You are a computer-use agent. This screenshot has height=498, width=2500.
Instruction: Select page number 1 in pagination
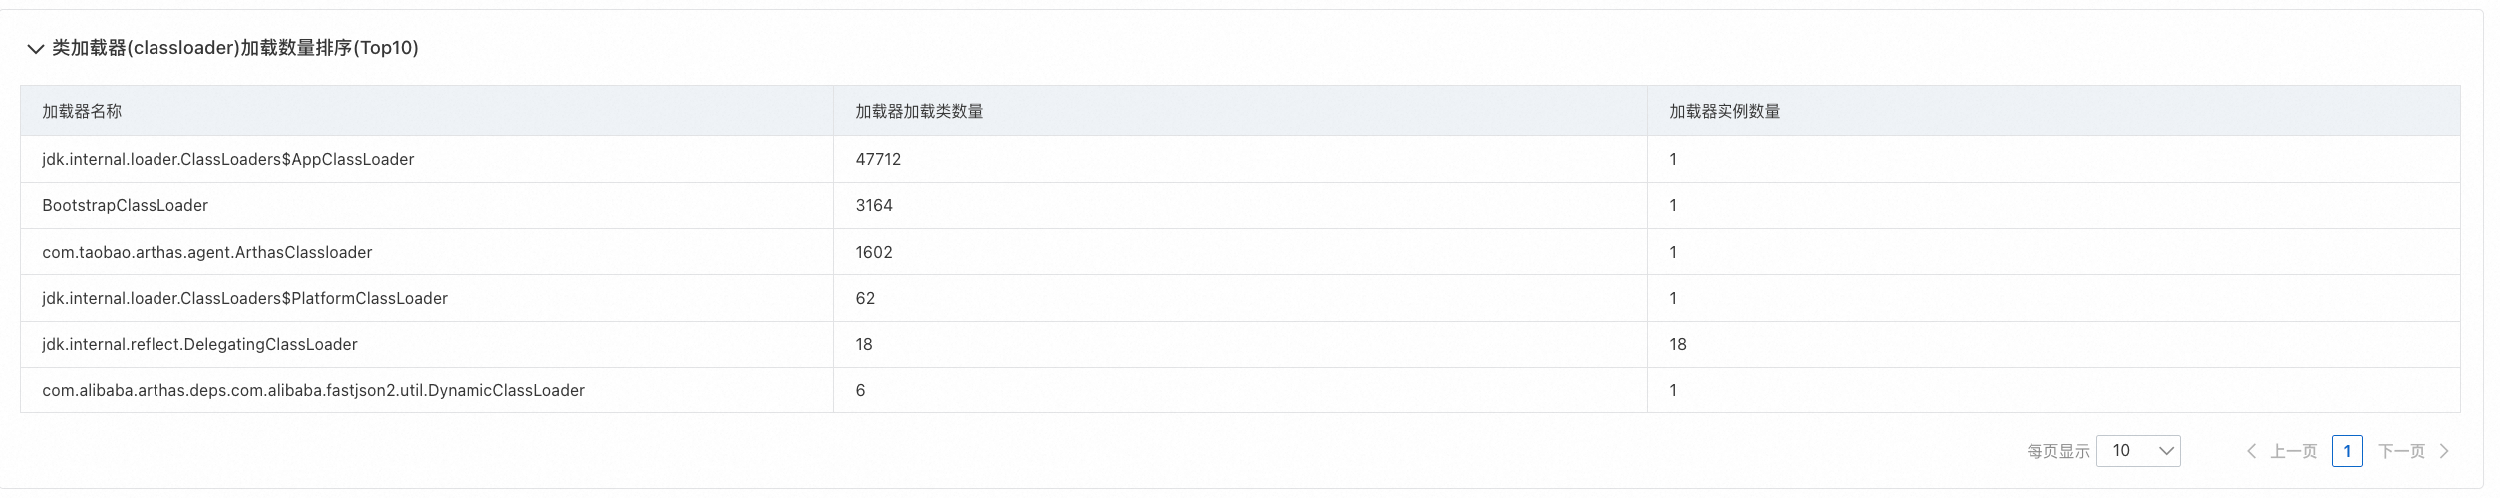pyautogui.click(x=2347, y=451)
